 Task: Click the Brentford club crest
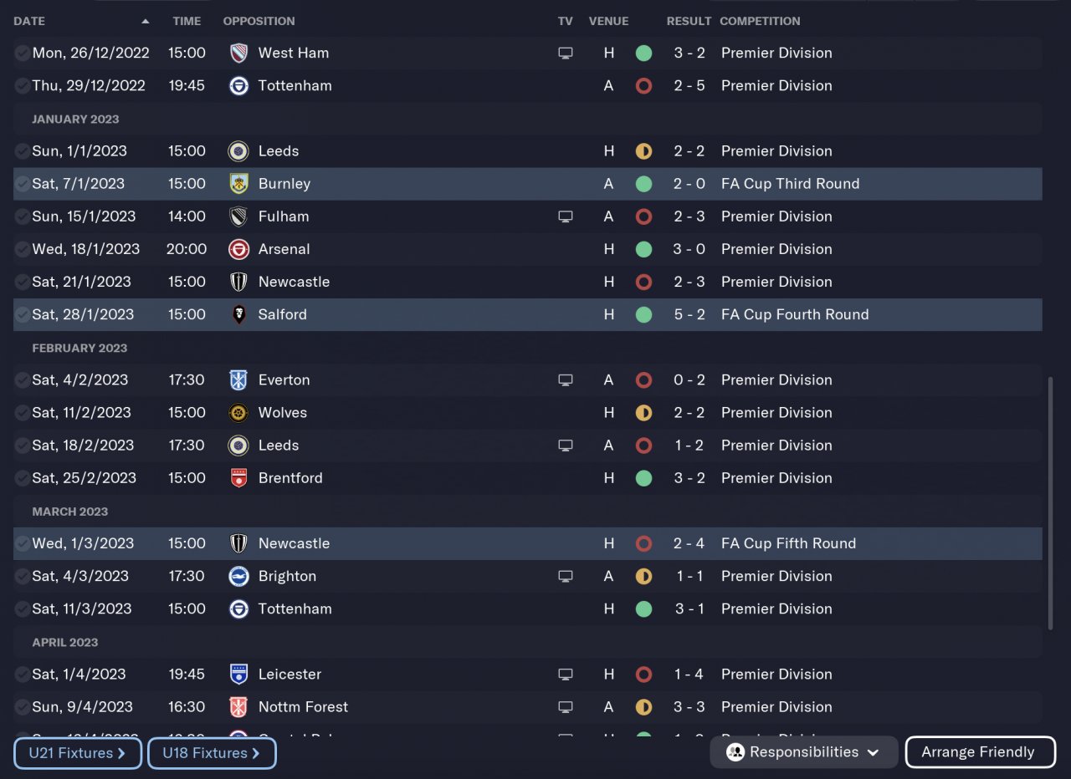pos(238,478)
